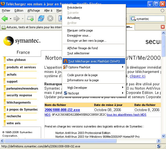The width and height of the screenshot is (166, 149).
Task: Choose Code source de la page
Action: (94, 75)
